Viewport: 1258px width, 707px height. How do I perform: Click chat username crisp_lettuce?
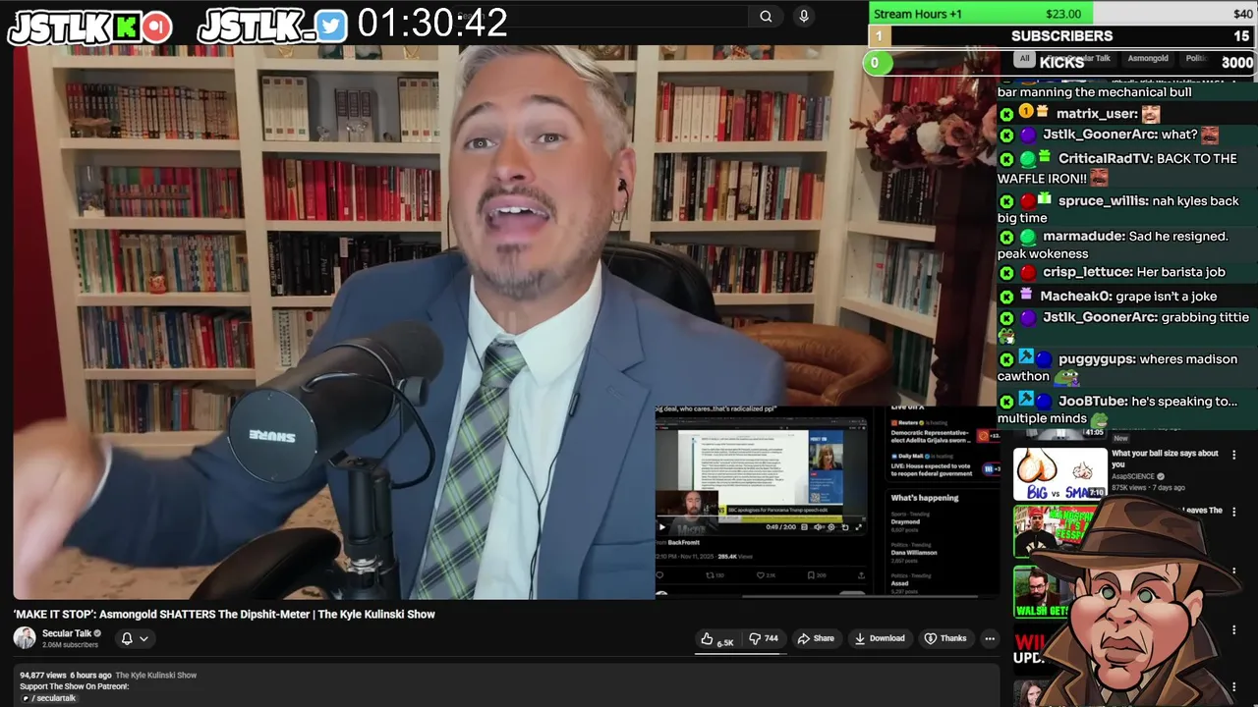click(x=1087, y=272)
